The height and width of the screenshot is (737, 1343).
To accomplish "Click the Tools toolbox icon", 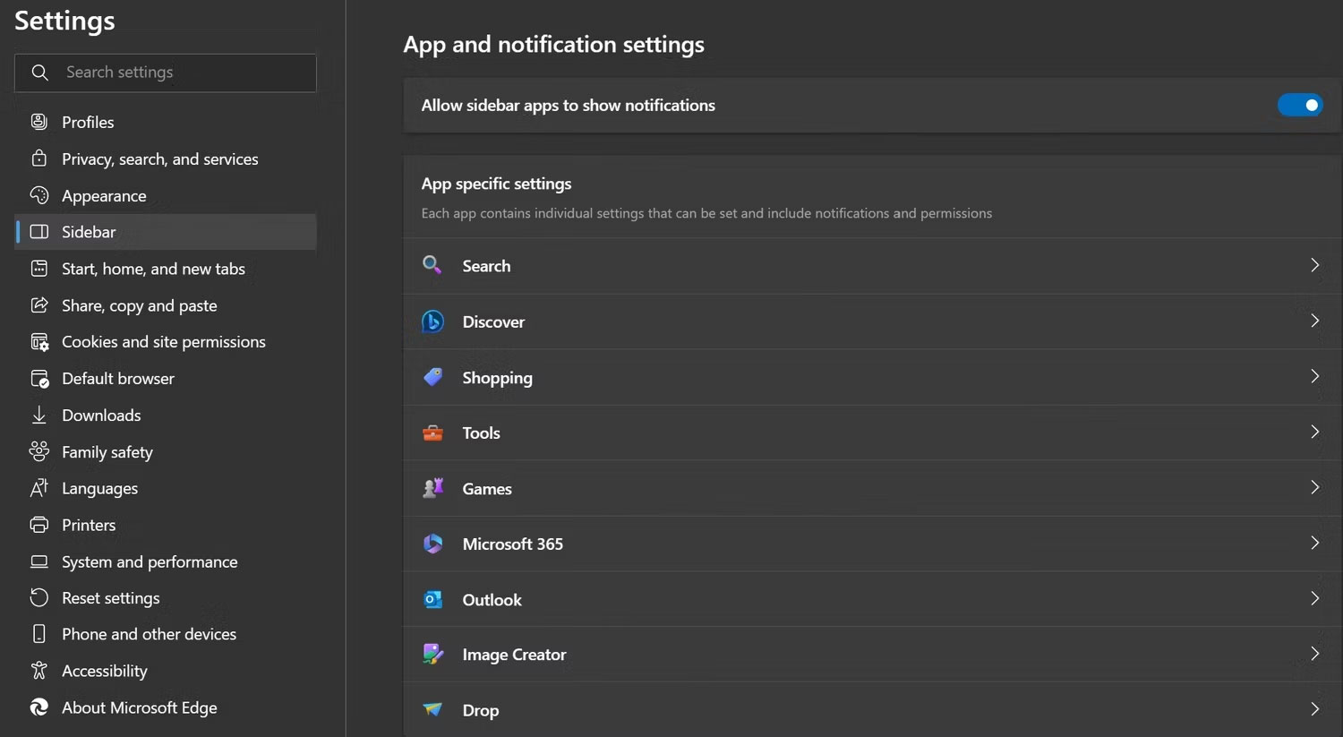I will [x=432, y=433].
